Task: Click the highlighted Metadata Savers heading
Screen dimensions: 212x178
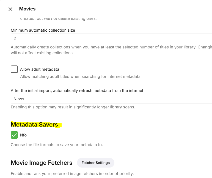Action: (34, 125)
